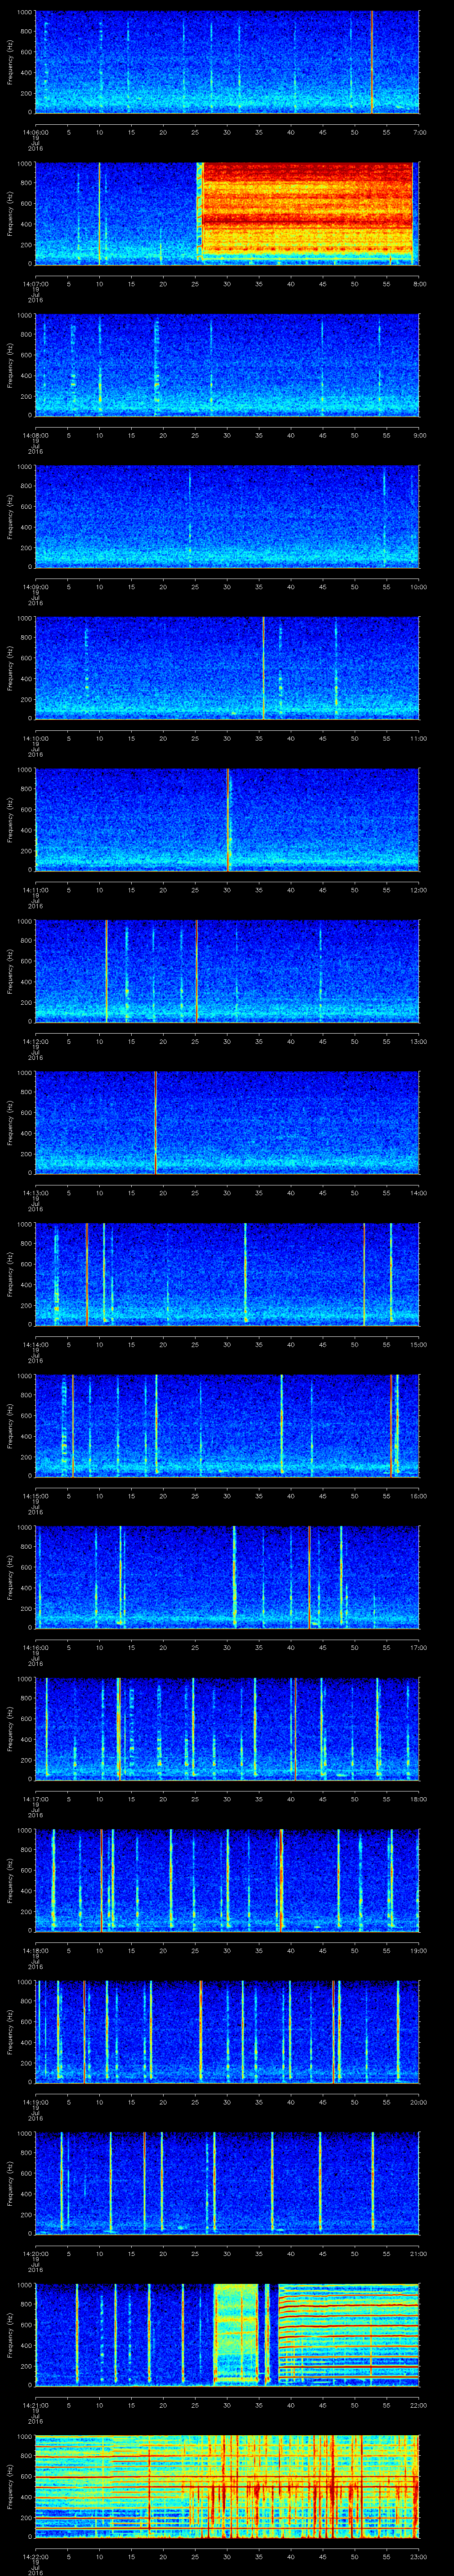Open the spectrogram panel starting at 14:07:00
454x2576 pixels.
coord(227,213)
